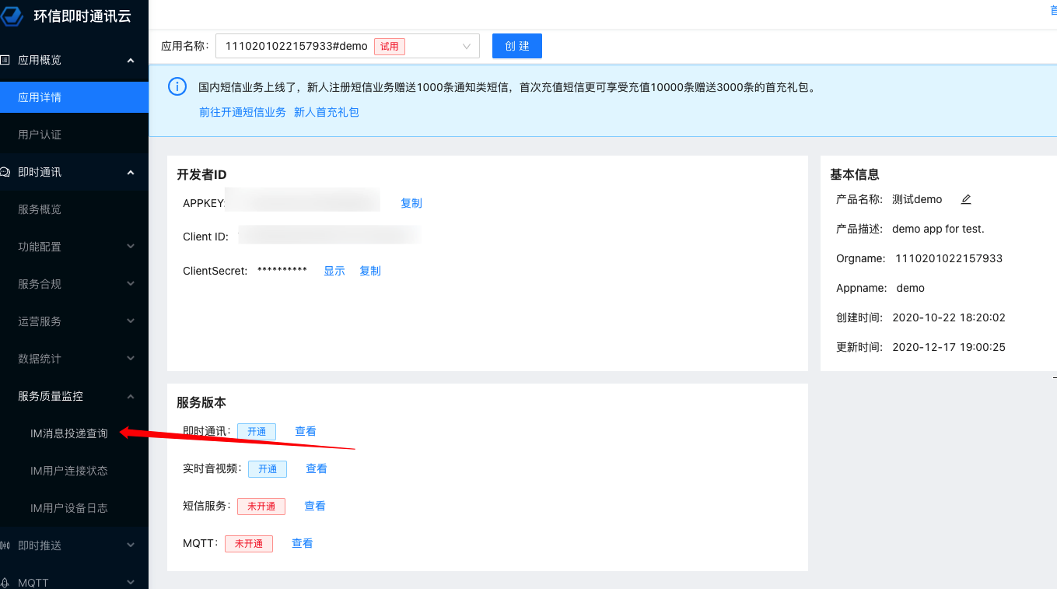
Task: Expand the 服务合规 submenu
Action: click(131, 284)
